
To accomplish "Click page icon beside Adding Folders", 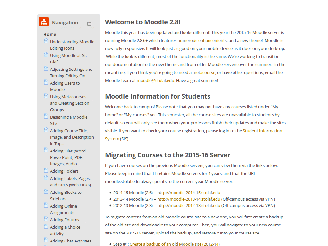I will [x=46, y=170].
